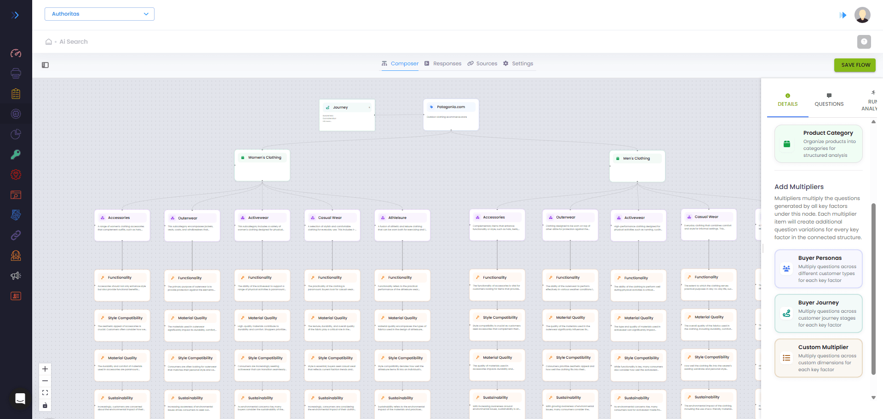Screen dimensions: 883x419
Task: Toggle the canvas lock control
Action: point(45,405)
